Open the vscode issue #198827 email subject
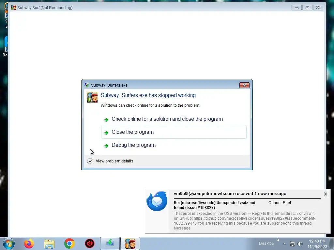The image size is (334, 250). pos(215,205)
